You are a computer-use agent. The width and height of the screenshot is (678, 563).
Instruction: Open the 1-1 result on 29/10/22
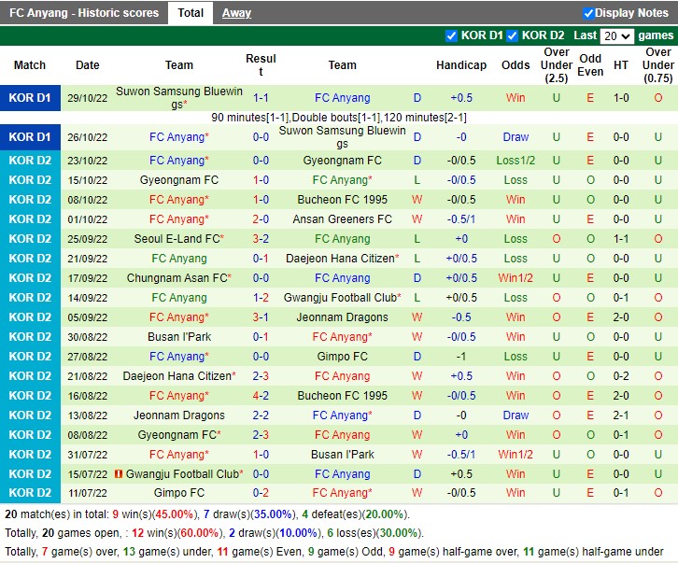tap(261, 98)
